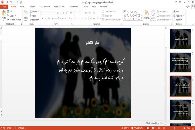
Task: Collapse the ribbon with the caret arrow
Action: pos(193,24)
